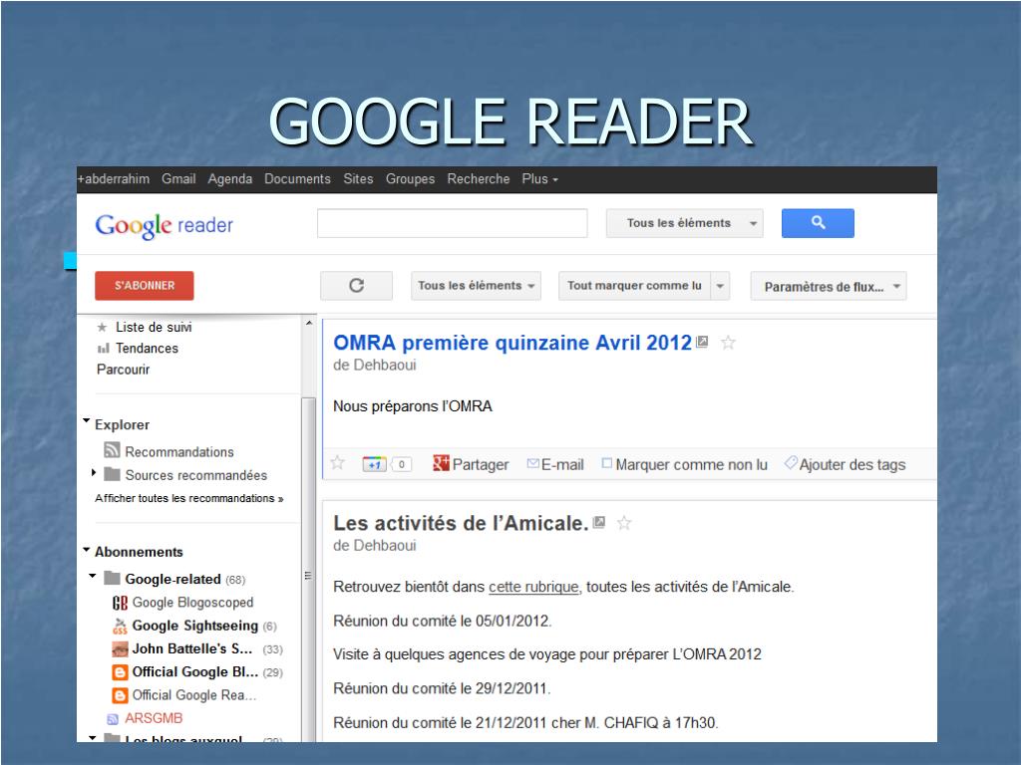Open the arrow beside Tout marquer comme lu
Viewport: 1021px width, 765px height.
[720, 286]
